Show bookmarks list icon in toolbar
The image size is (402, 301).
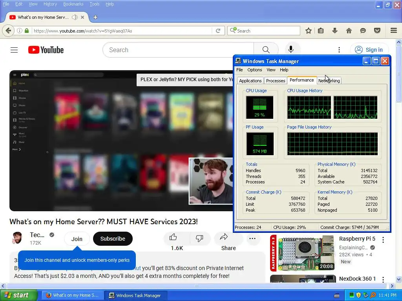click(x=321, y=31)
